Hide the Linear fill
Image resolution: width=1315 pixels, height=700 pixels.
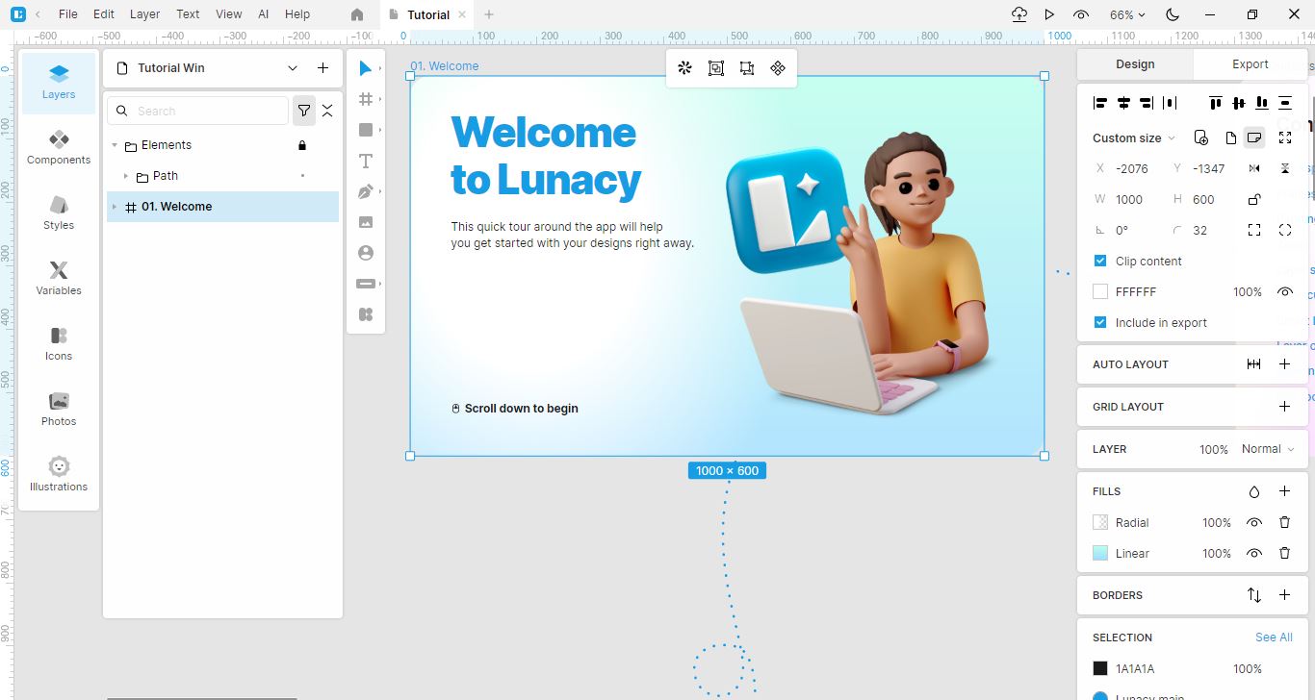[x=1254, y=553]
